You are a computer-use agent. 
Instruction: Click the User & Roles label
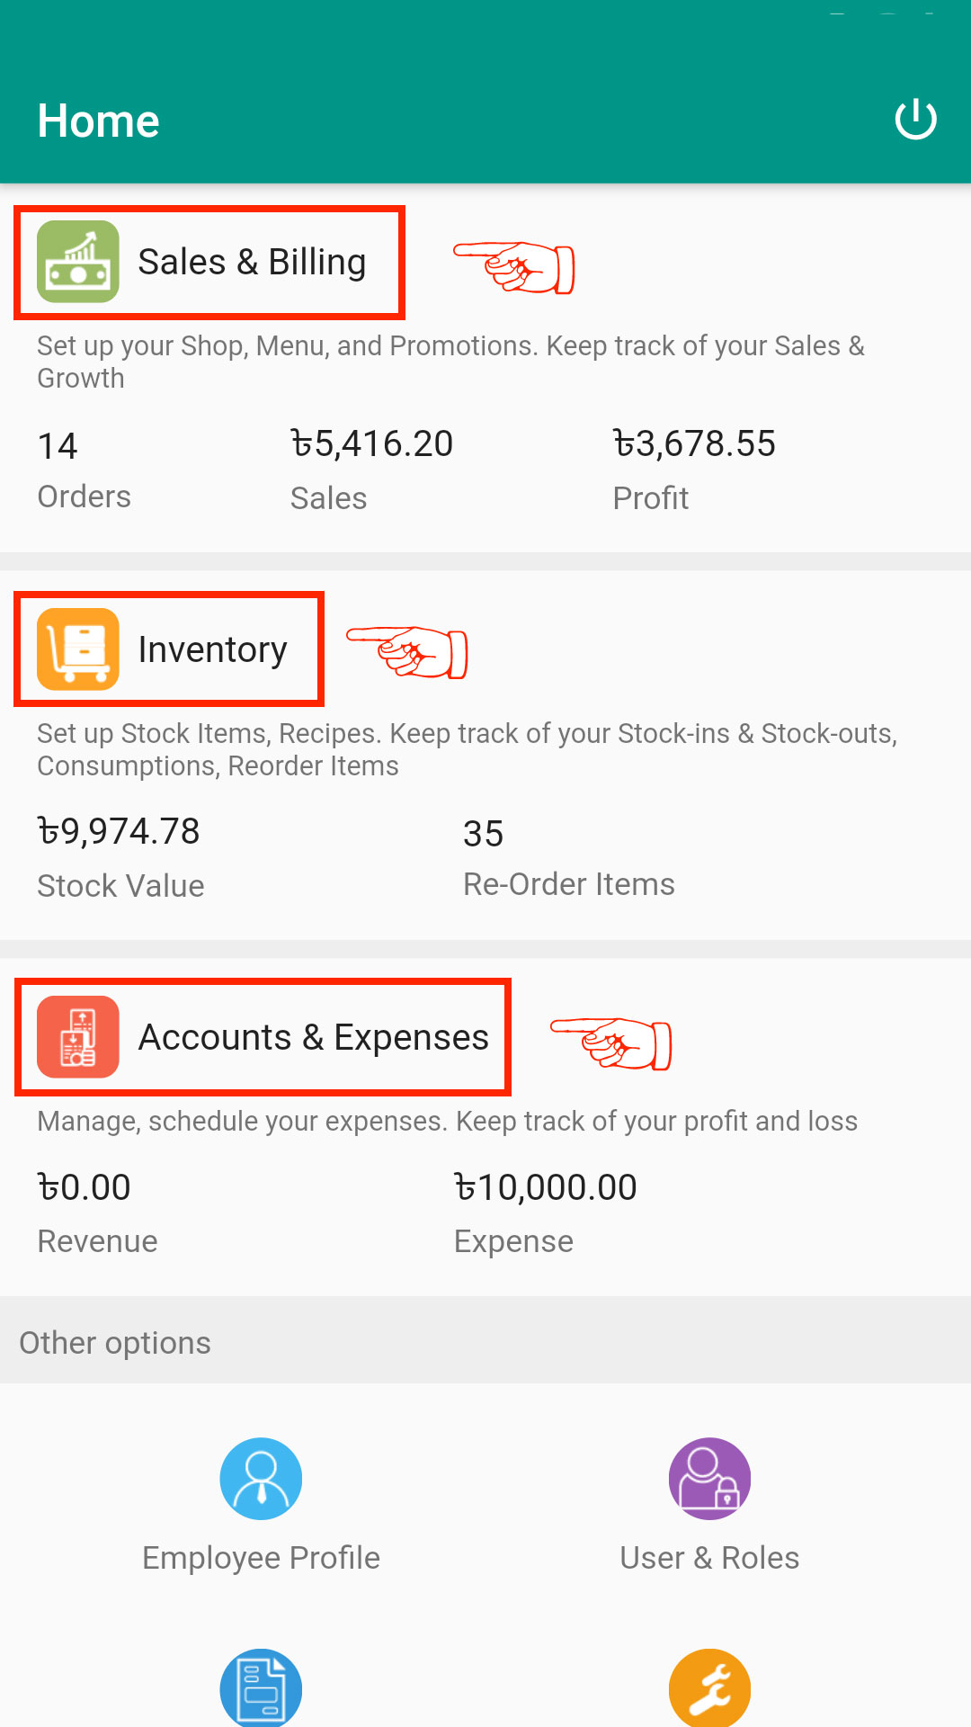(709, 1558)
